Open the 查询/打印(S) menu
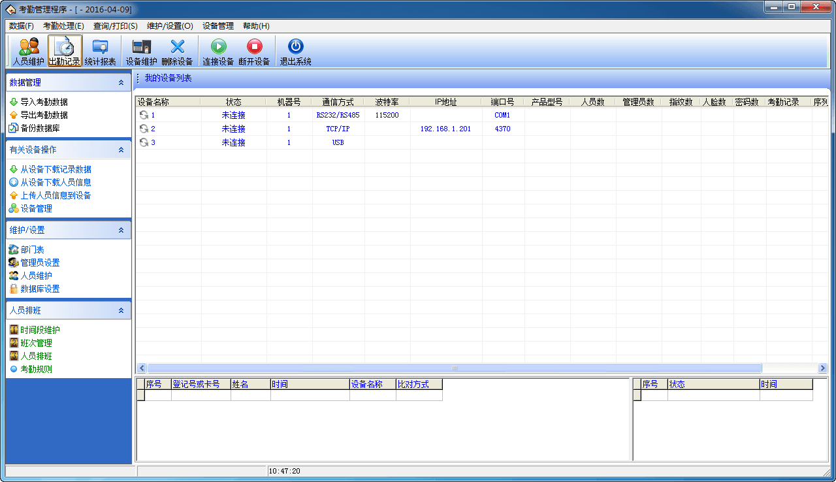This screenshot has width=836, height=482. pos(115,26)
